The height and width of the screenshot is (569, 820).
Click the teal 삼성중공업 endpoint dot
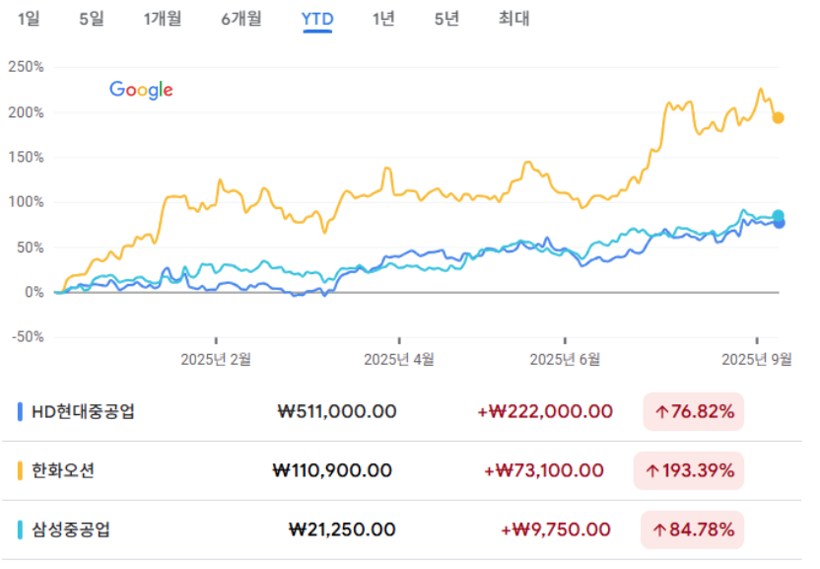point(779,215)
